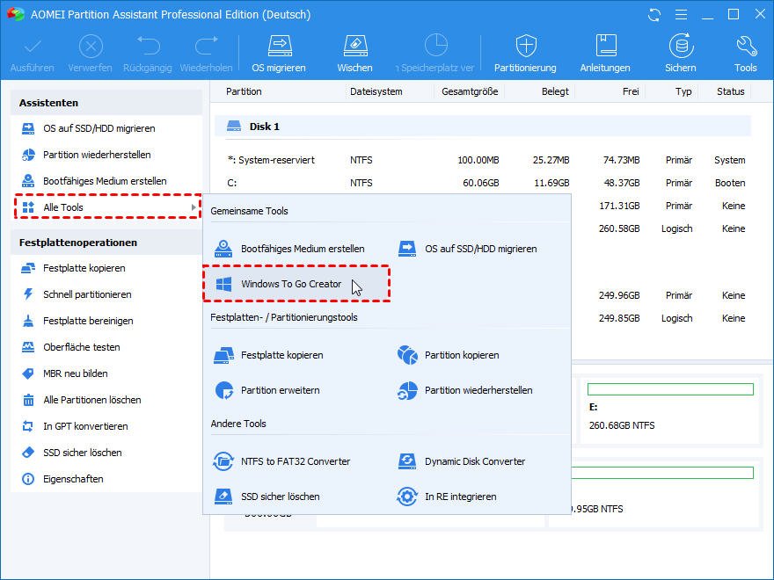Click NTFS to FAT32 Converter icon
This screenshot has width=774, height=580.
pos(223,462)
